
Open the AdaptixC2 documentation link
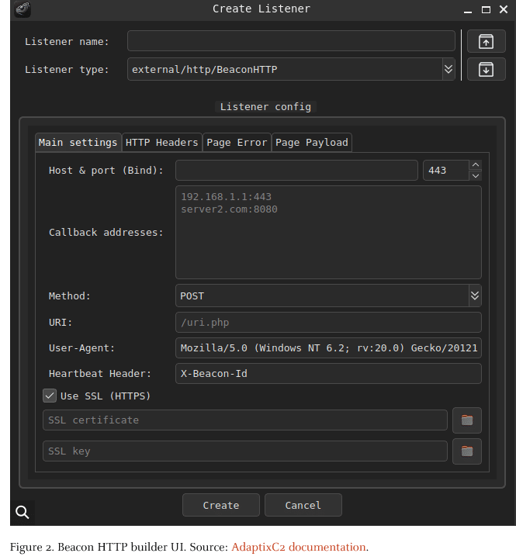(298, 547)
